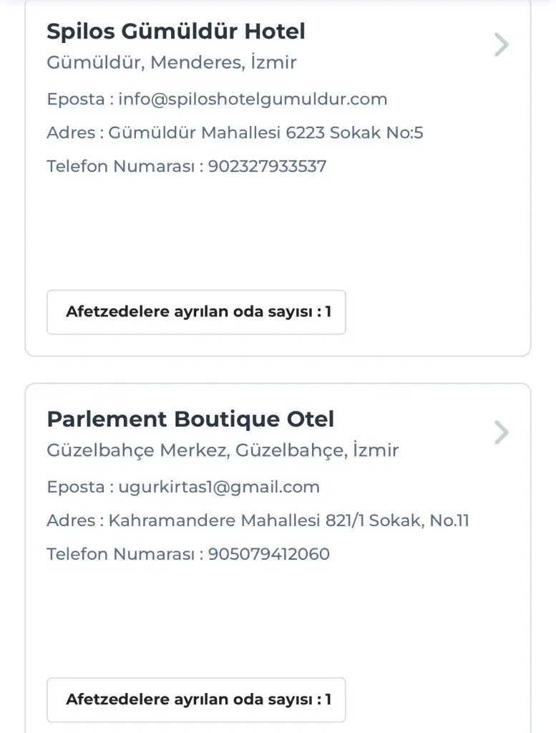Tap phone number 902327933537
Image resolution: width=556 pixels, height=733 pixels.
(267, 166)
